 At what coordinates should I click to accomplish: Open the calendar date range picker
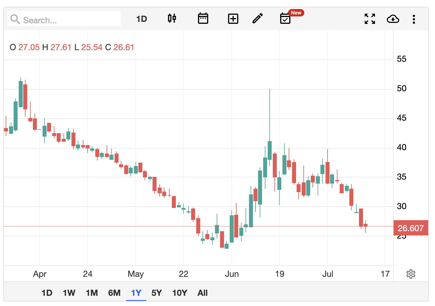coord(203,18)
